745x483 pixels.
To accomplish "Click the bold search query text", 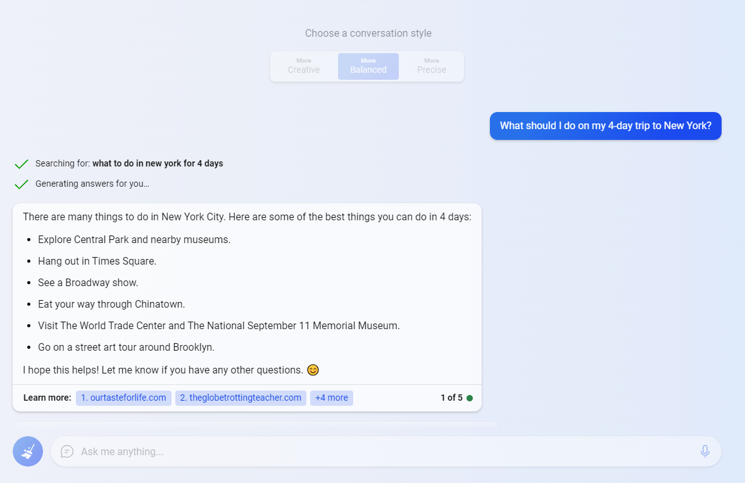I will tap(158, 163).
